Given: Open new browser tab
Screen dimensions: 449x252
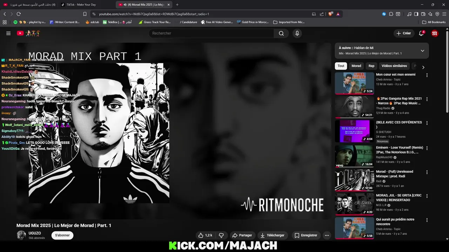Looking at the screenshot, I should (177, 5).
